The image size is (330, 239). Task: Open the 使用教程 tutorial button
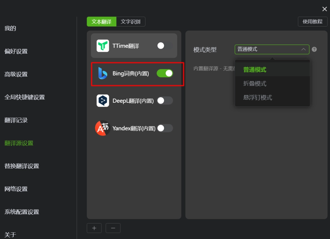tap(312, 22)
